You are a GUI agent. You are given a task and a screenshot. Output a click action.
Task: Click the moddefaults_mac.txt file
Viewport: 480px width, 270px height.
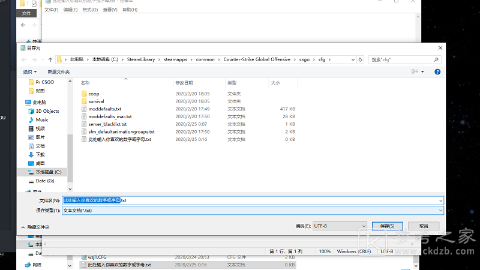coord(110,116)
